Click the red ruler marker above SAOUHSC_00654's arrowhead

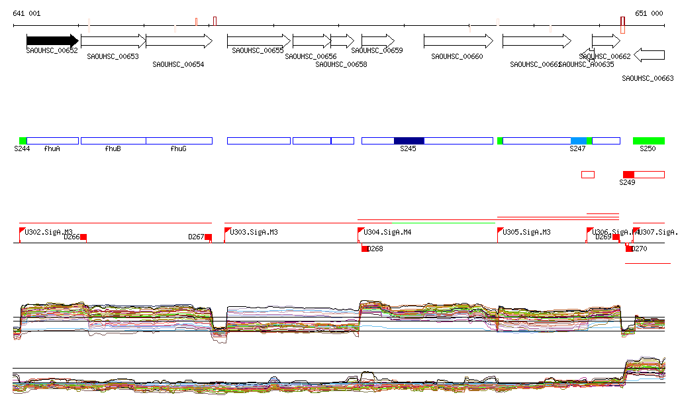(x=215, y=21)
